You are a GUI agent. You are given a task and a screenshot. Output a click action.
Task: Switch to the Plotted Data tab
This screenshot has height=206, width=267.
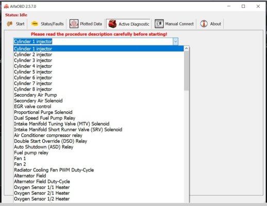pyautogui.click(x=86, y=24)
